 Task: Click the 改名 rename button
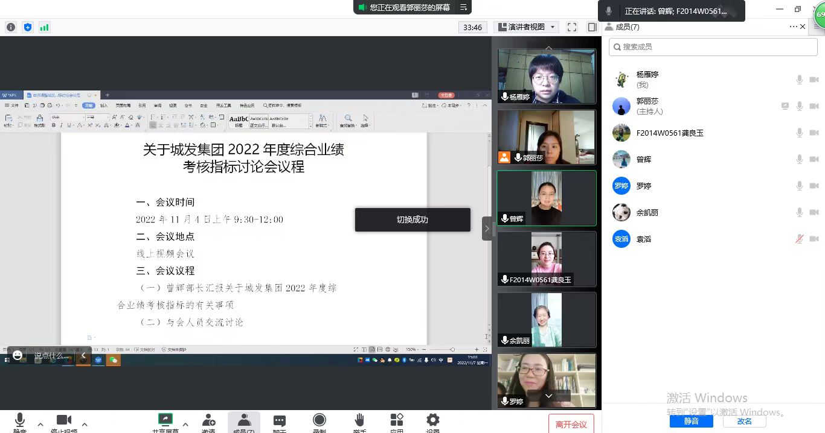pos(745,421)
